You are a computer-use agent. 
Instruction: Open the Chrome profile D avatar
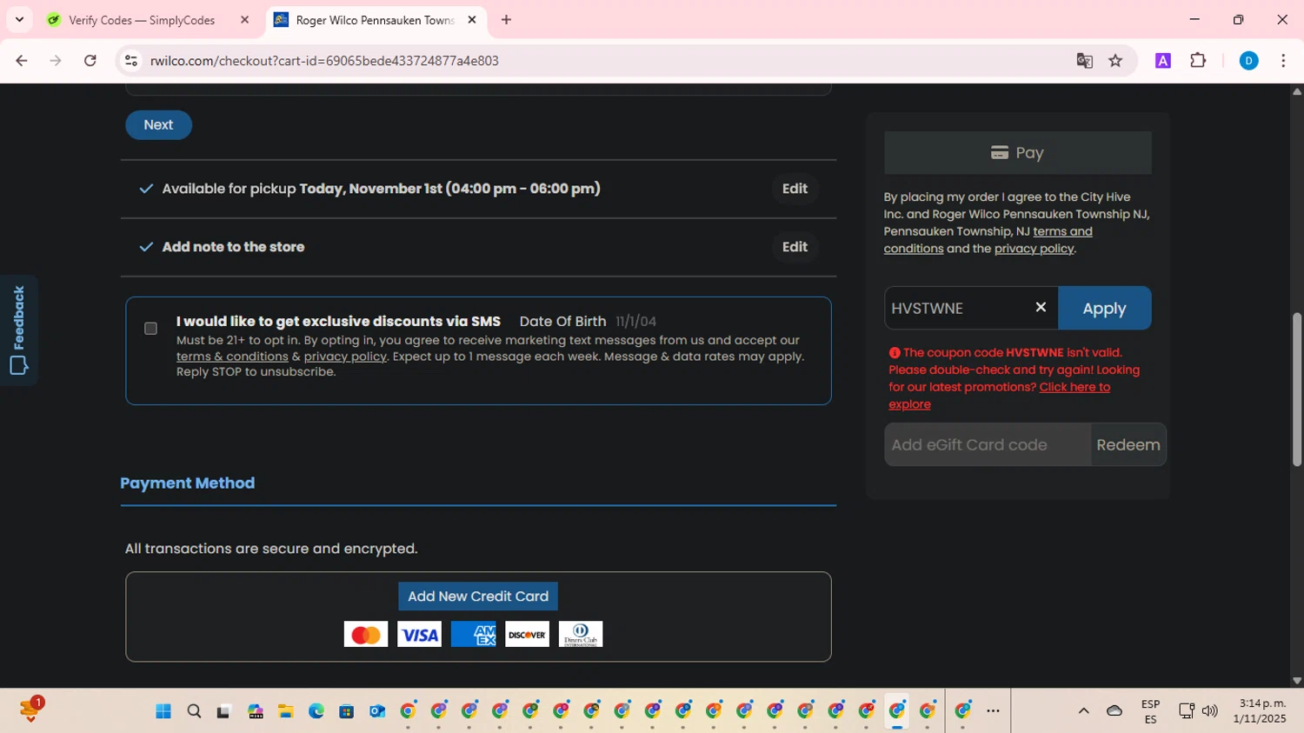pos(1248,61)
